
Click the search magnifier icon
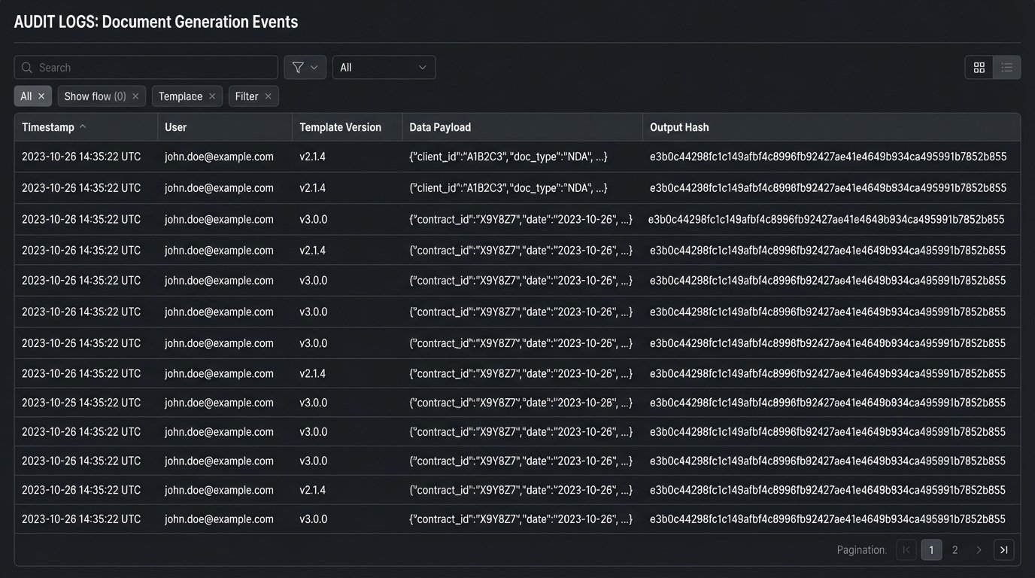click(x=27, y=68)
